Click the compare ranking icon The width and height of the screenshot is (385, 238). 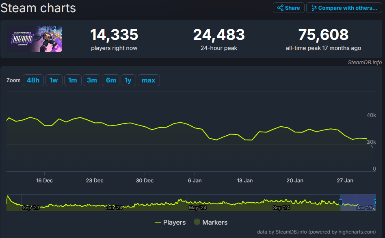pos(314,8)
